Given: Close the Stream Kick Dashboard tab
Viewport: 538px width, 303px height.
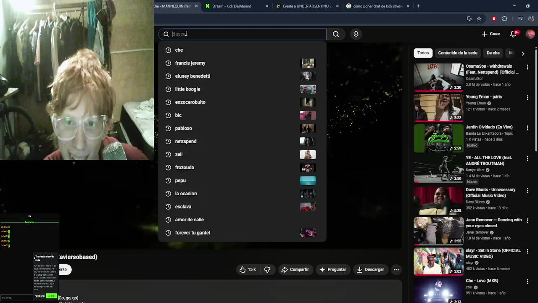Looking at the screenshot, I should 266,6.
